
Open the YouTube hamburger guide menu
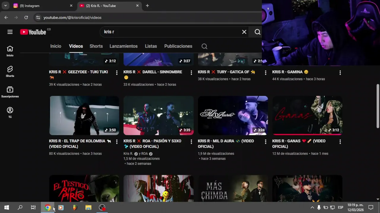(10, 32)
